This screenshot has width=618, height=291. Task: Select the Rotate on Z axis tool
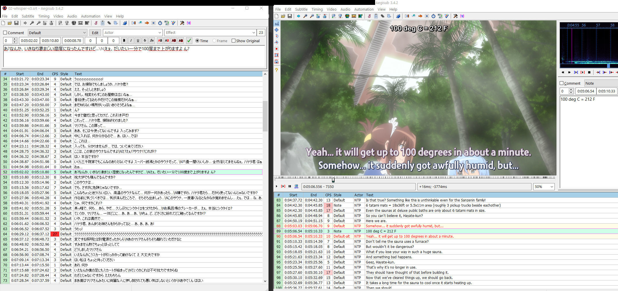tap(277, 36)
